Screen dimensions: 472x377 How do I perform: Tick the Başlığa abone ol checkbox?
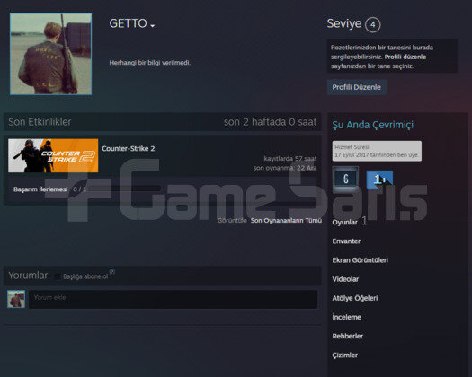pyautogui.click(x=58, y=276)
